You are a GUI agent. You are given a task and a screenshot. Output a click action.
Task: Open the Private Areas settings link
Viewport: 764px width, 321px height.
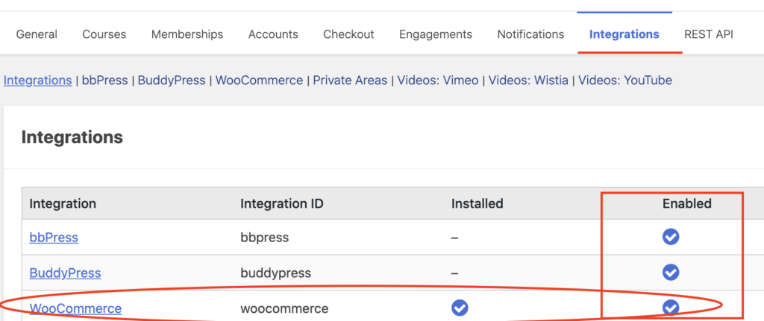pyautogui.click(x=350, y=80)
